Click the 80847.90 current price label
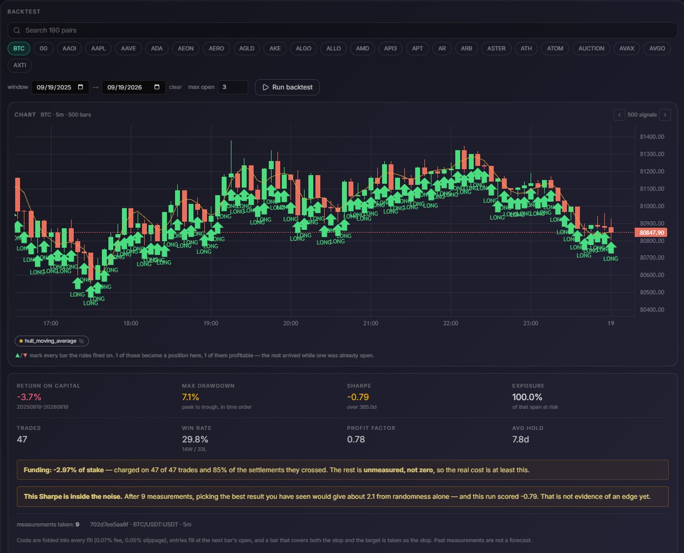Screen dimensions: 684x553 coord(651,233)
